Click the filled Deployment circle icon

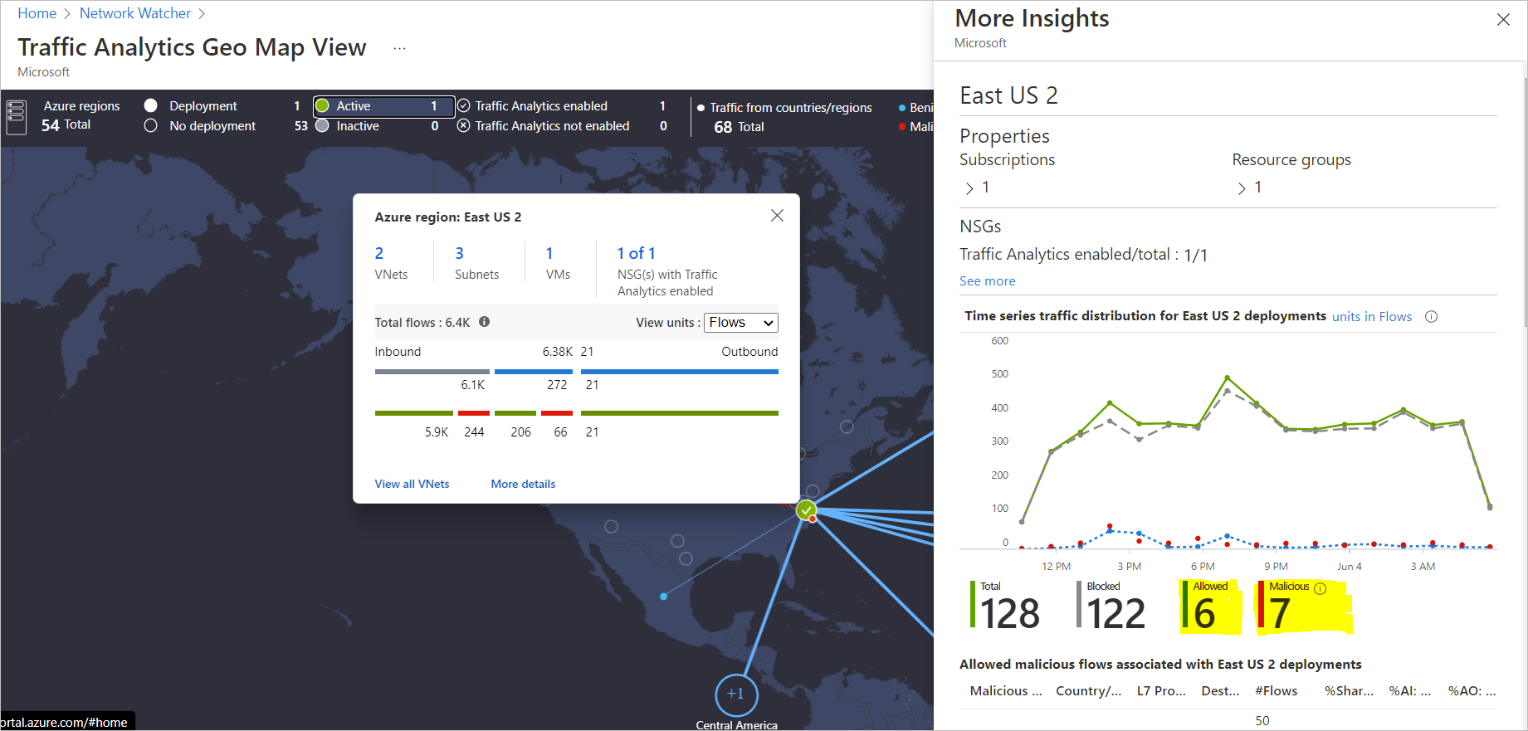pyautogui.click(x=150, y=105)
